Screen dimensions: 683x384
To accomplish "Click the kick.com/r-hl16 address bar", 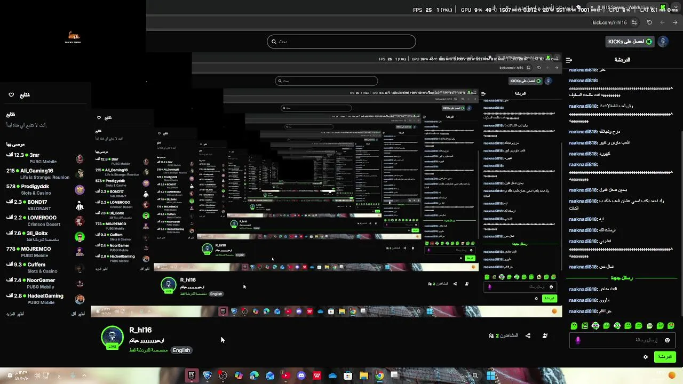I will tap(609, 22).
